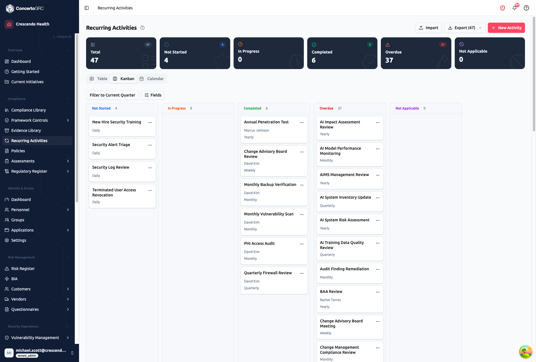
Task: Click the tropical island avatar icon
Action: pyautogui.click(x=526, y=352)
